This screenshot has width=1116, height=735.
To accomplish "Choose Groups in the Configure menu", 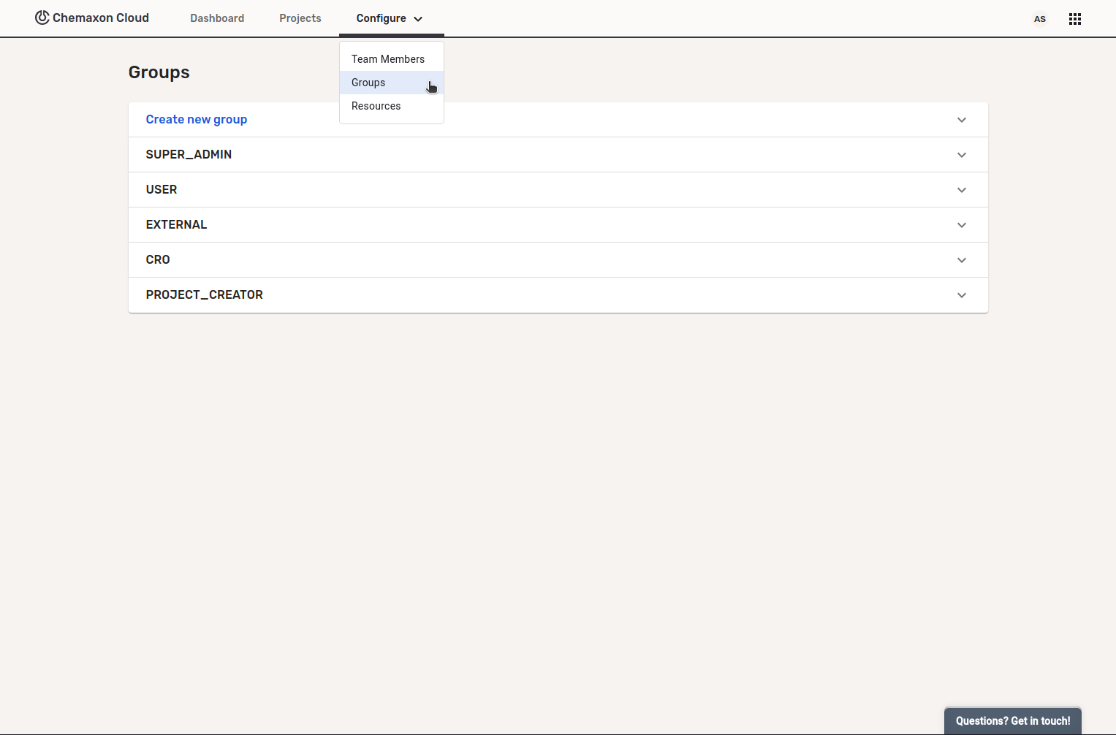I will 368,83.
